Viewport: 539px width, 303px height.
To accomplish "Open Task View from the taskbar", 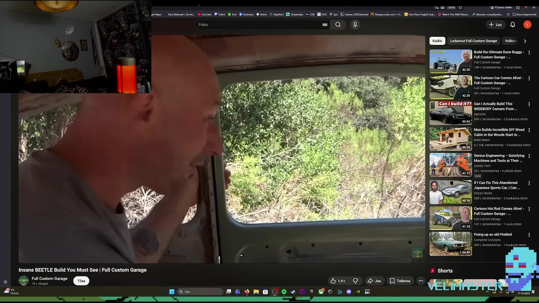I will (x=229, y=292).
